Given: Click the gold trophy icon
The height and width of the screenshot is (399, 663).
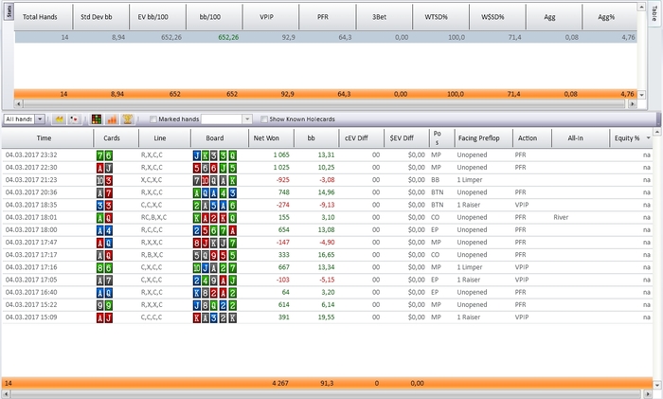Looking at the screenshot, I should pos(127,119).
